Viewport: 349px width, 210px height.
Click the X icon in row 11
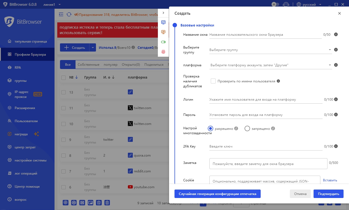pos(130,108)
